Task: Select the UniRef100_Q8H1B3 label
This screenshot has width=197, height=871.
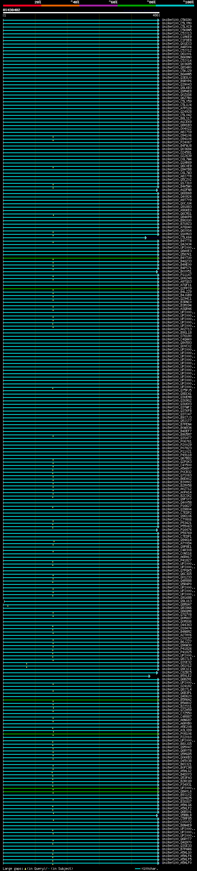Action: 177,125
